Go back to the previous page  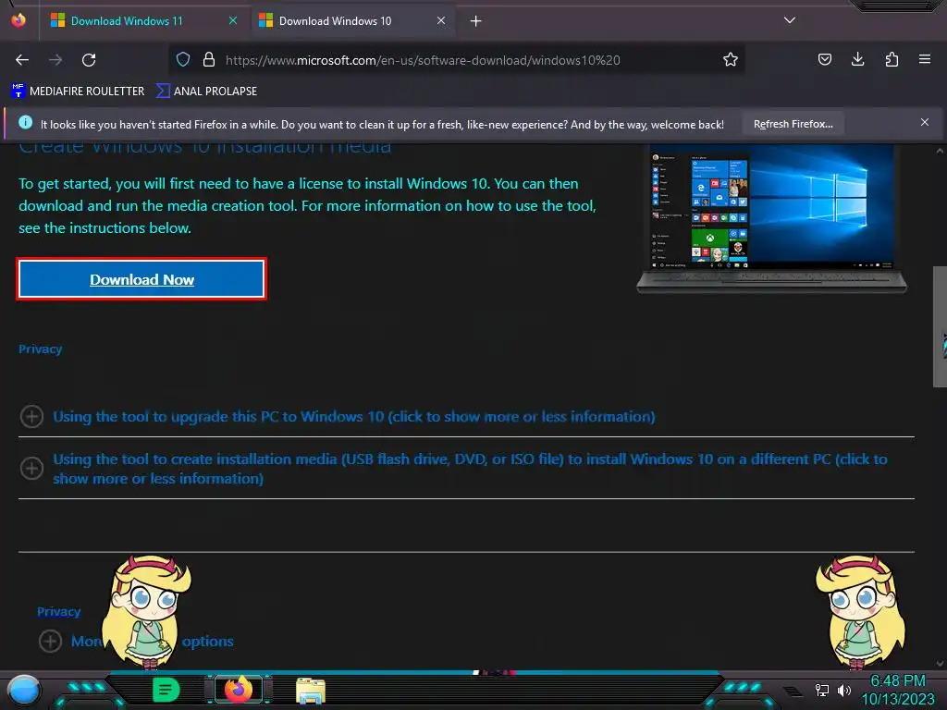[x=22, y=60]
